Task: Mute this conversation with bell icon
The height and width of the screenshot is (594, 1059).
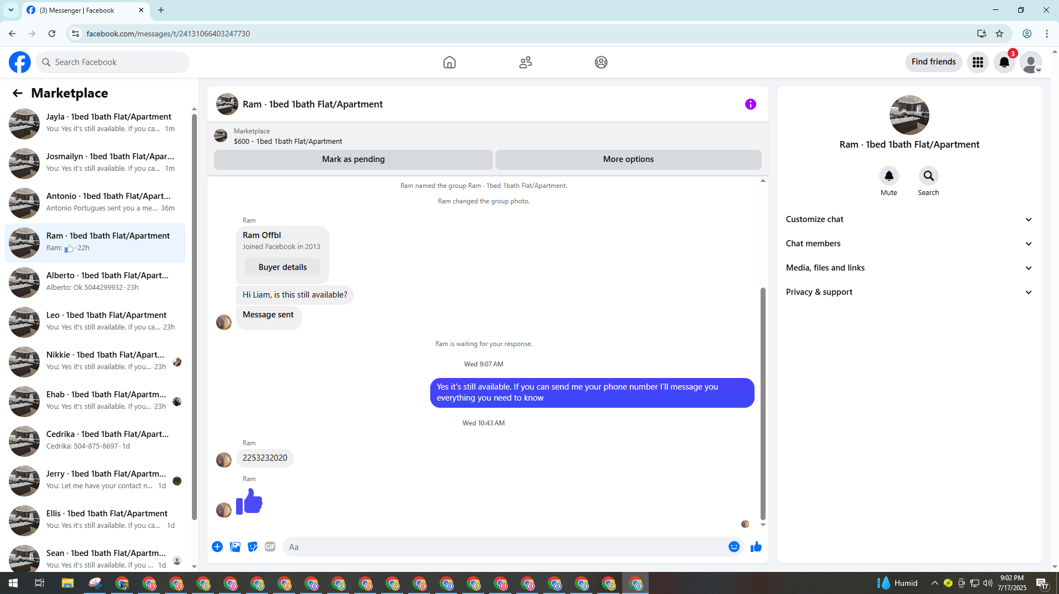Action: coord(889,176)
